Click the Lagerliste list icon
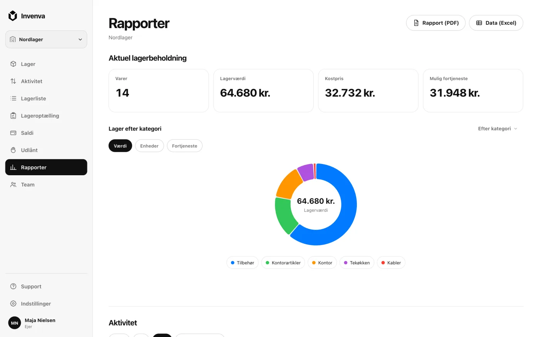This screenshot has height=337, width=539. pos(13,99)
